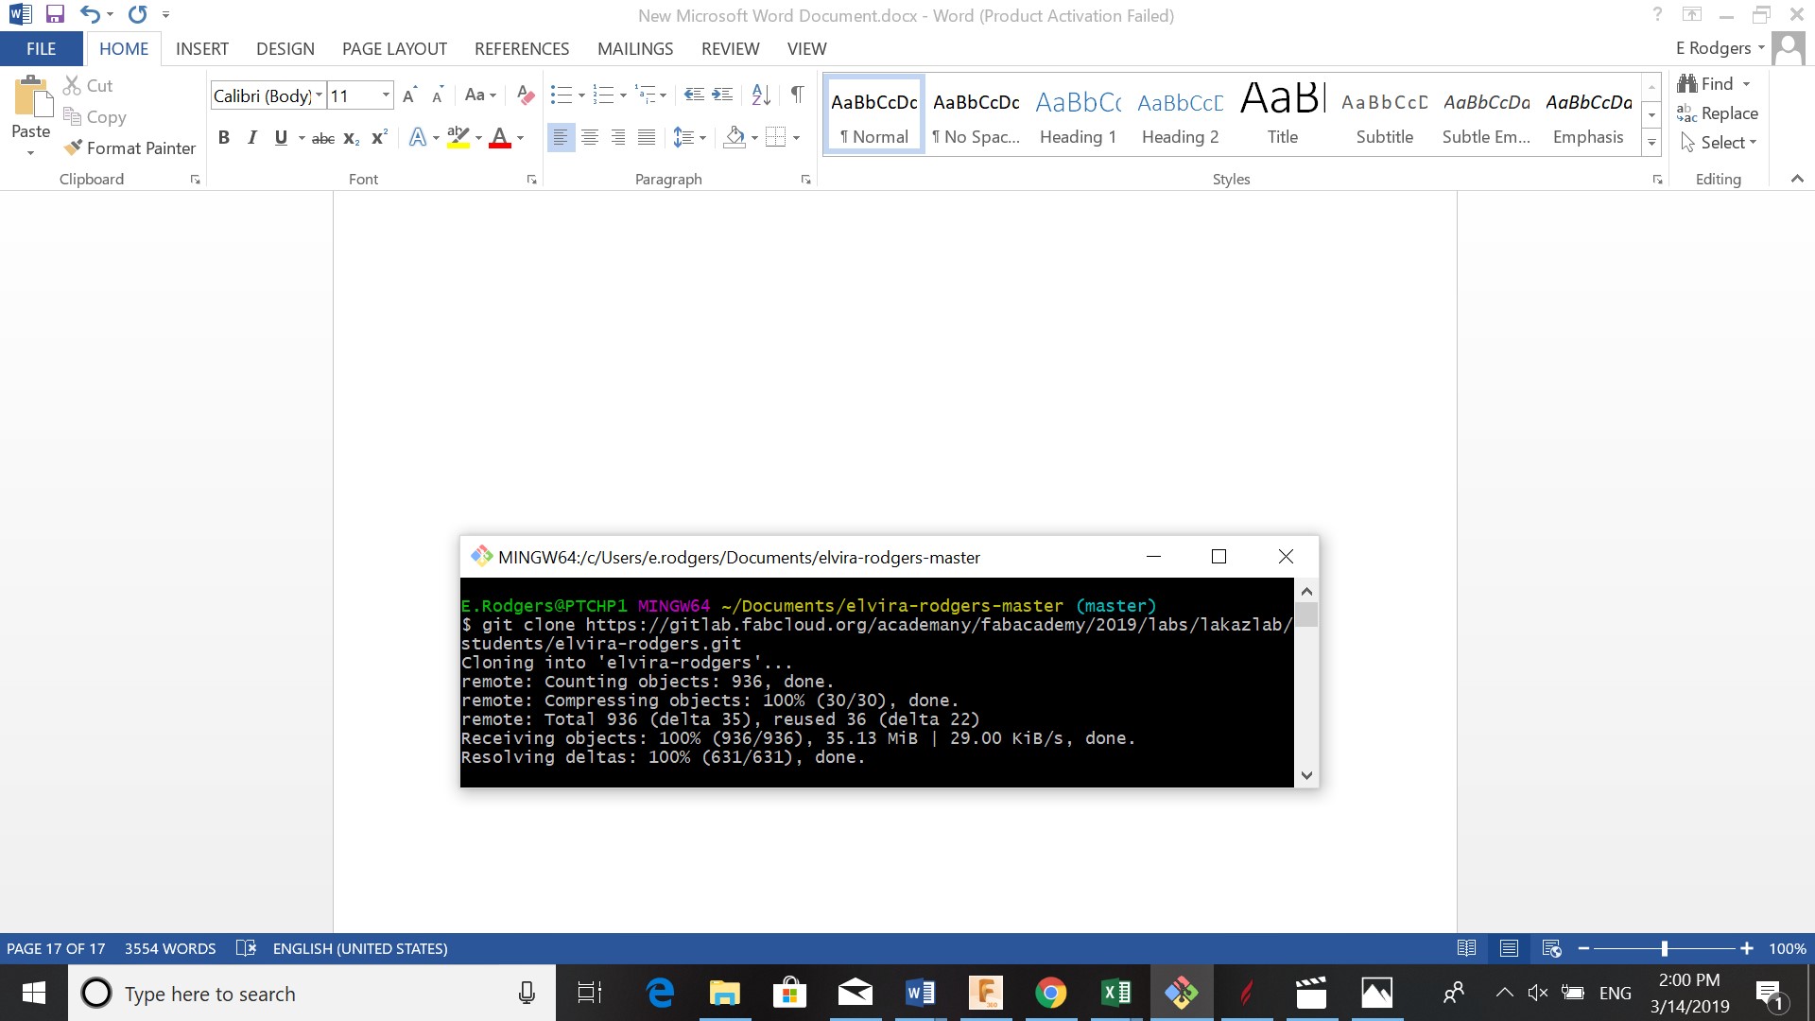The height and width of the screenshot is (1021, 1815).
Task: Toggle Bold formatting
Action: [x=224, y=138]
